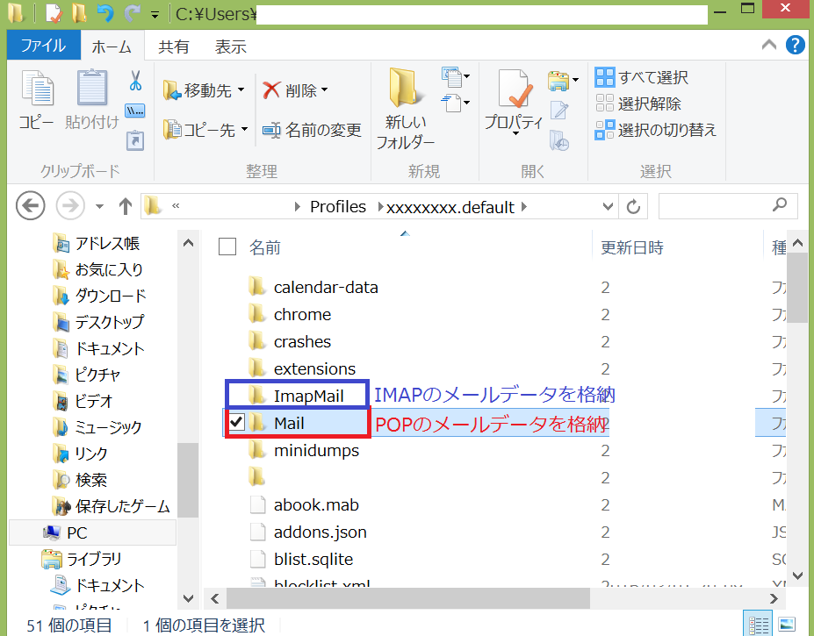The image size is (814, 636).
Task: Uncheck the checkbox beside Mail folder
Action: click(236, 424)
